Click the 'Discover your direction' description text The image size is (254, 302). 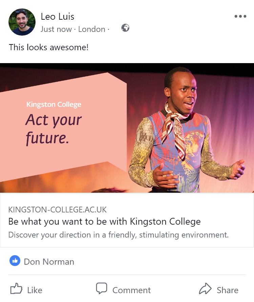118,234
